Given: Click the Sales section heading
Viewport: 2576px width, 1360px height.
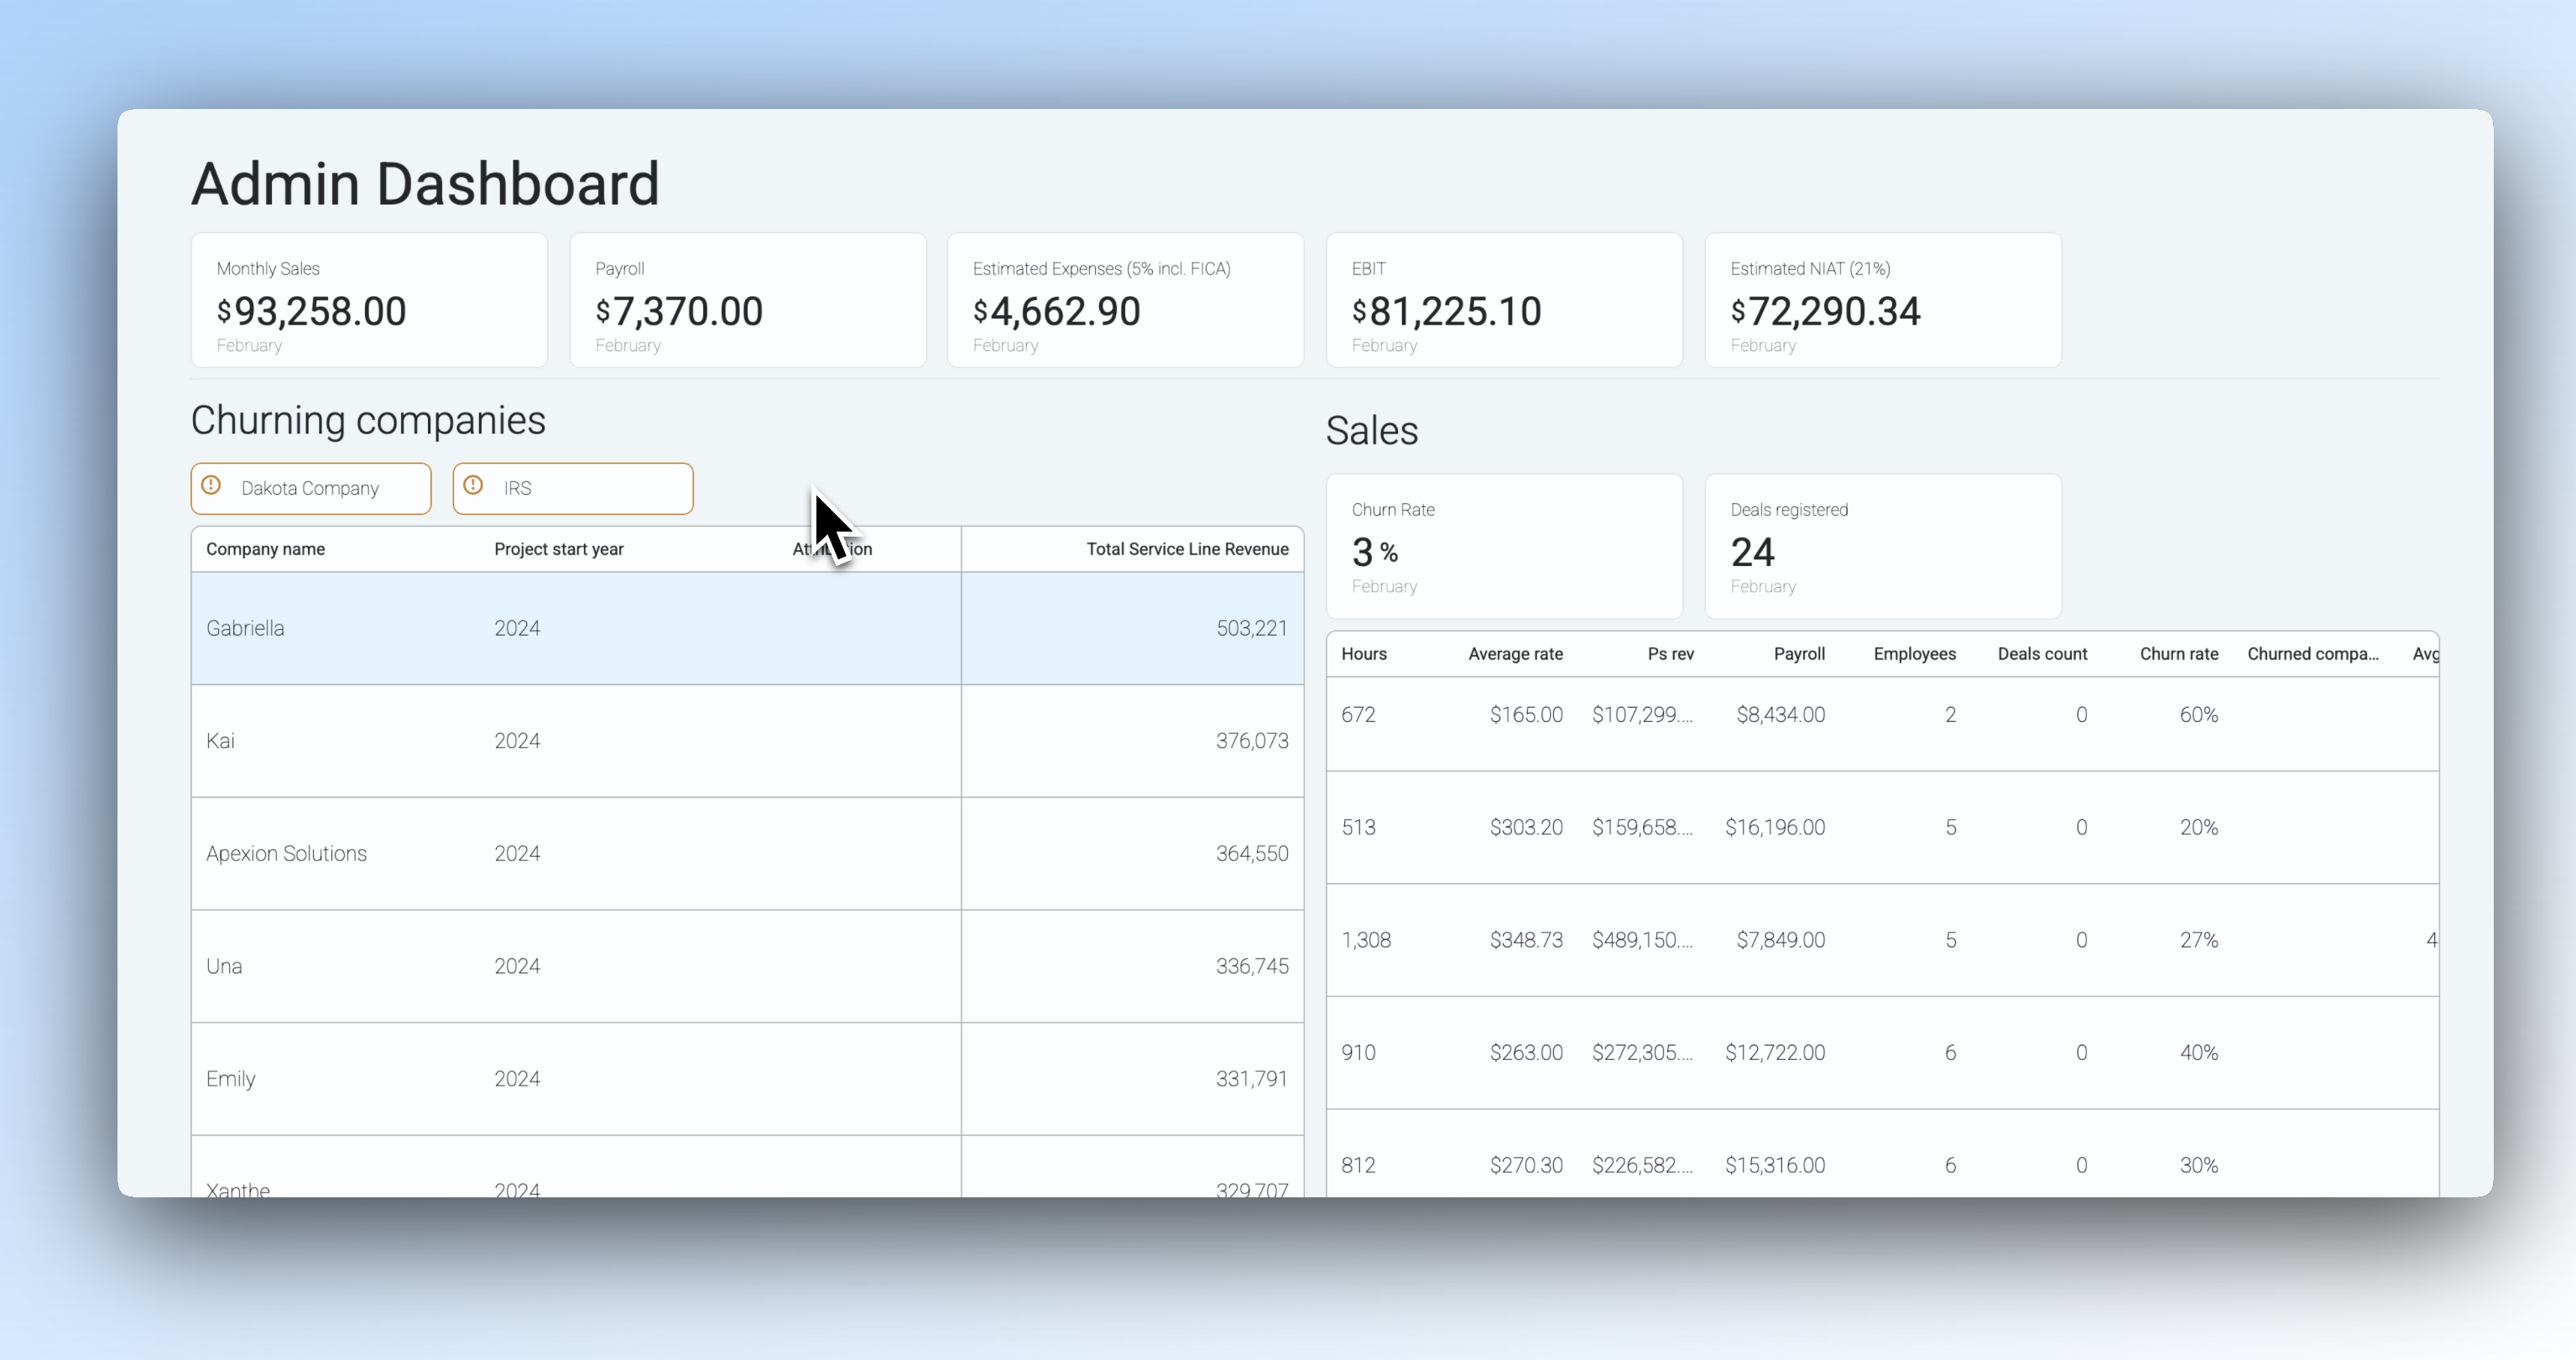Looking at the screenshot, I should click(x=1372, y=431).
